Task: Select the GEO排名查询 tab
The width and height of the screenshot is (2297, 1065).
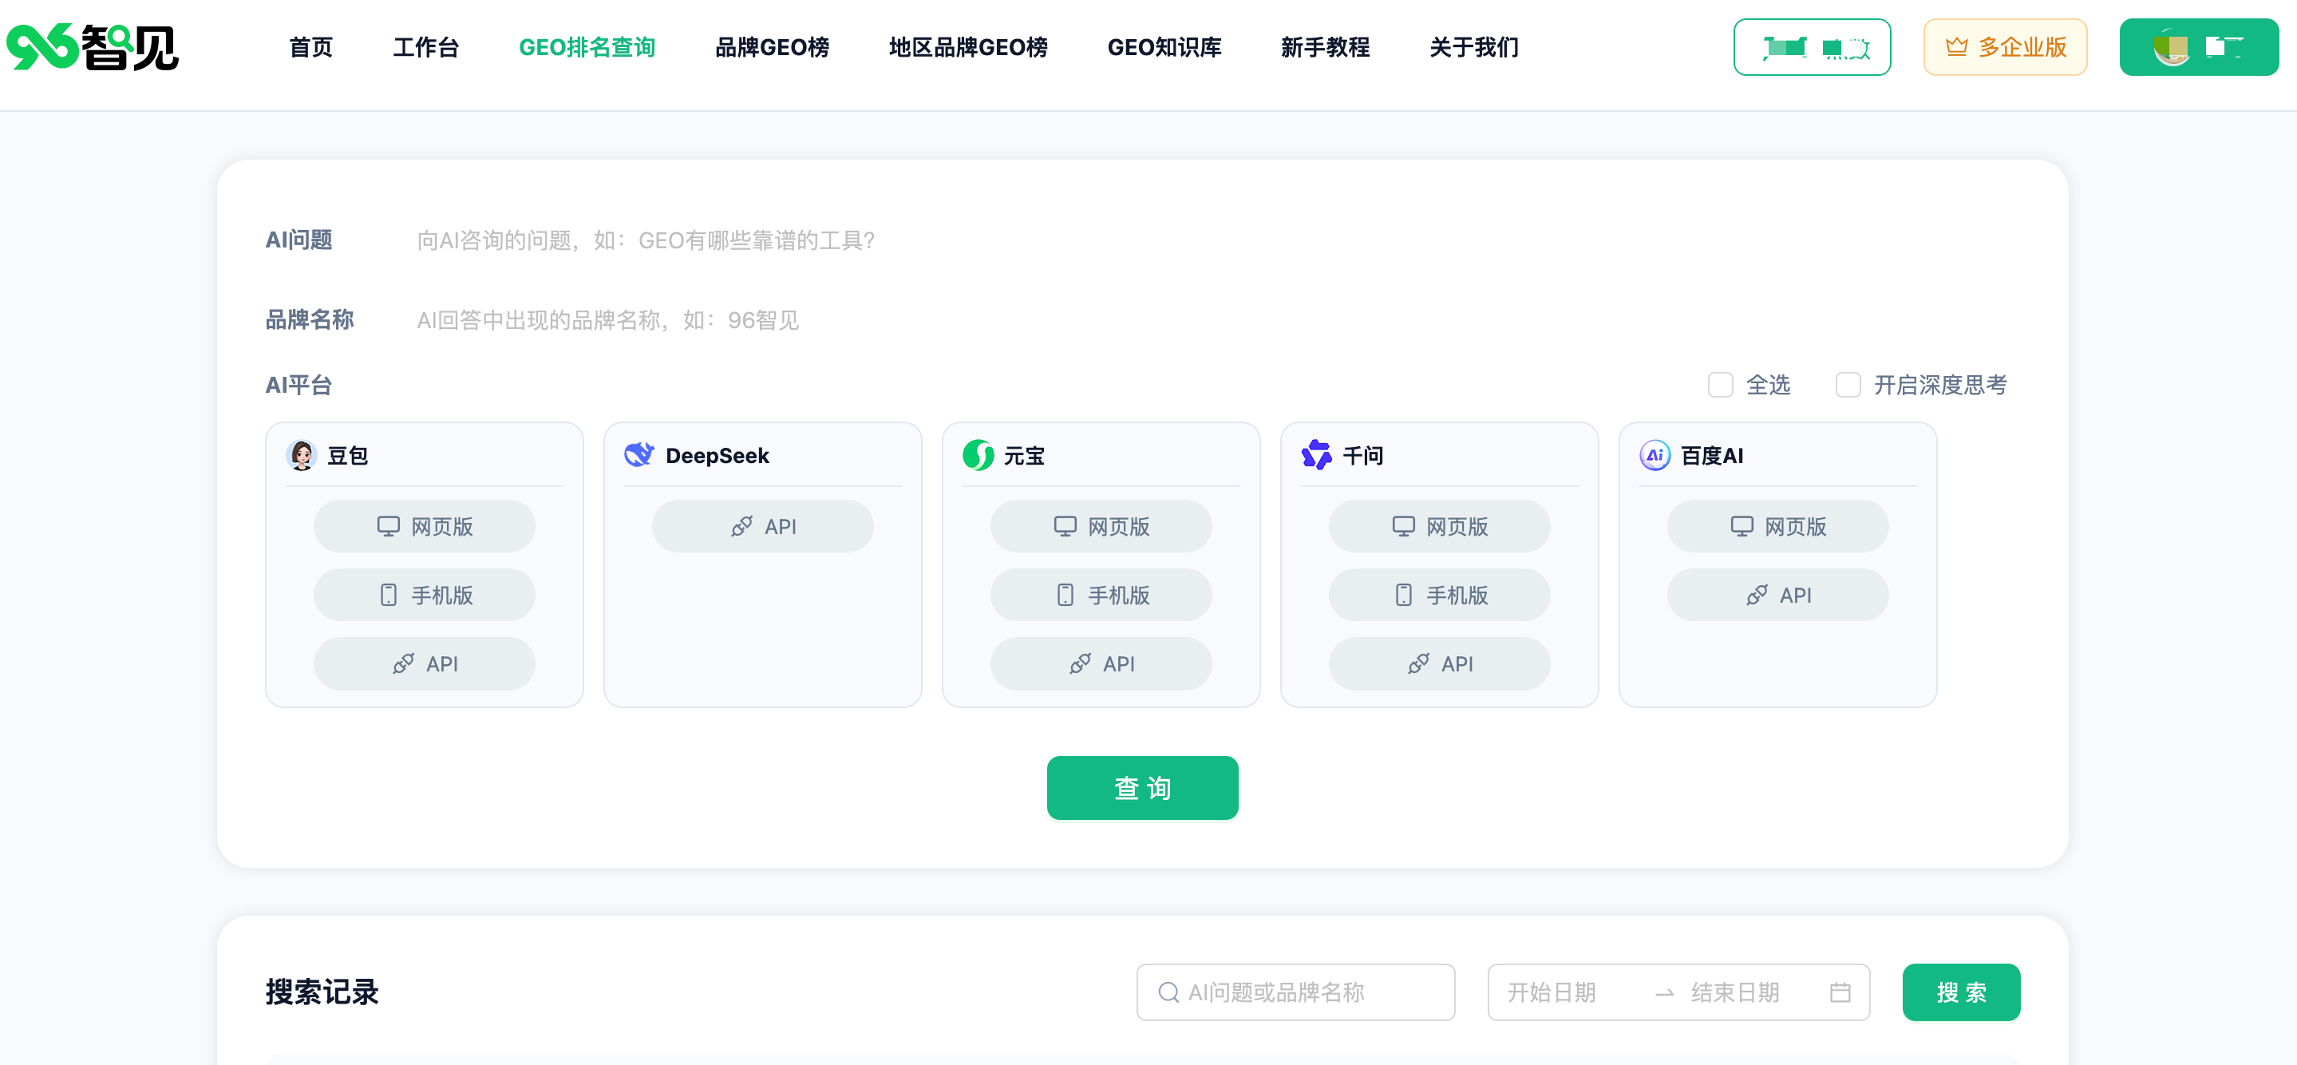Action: point(587,47)
